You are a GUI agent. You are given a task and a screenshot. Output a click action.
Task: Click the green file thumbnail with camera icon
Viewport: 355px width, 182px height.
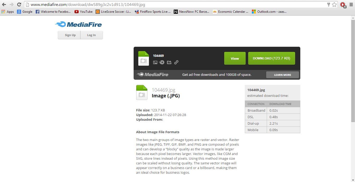tap(144, 58)
